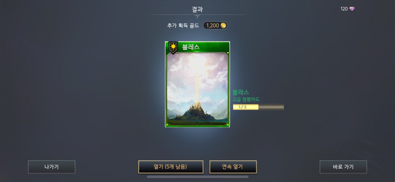Click the 블레스 title on card header

point(191,47)
